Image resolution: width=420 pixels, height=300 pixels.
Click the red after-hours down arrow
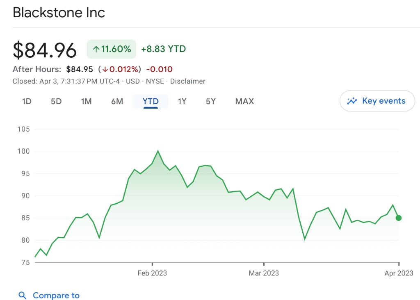pos(105,69)
